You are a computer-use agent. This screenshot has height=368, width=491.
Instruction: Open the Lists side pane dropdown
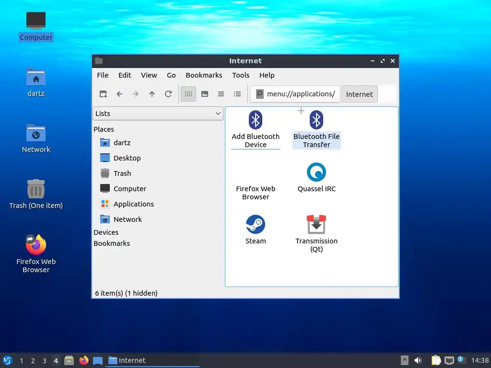click(x=158, y=113)
